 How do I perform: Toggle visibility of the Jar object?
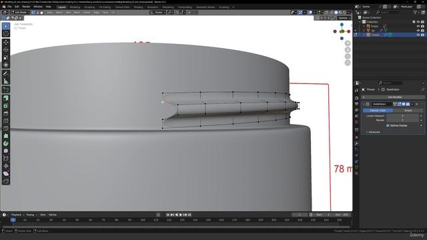pyautogui.click(x=418, y=31)
